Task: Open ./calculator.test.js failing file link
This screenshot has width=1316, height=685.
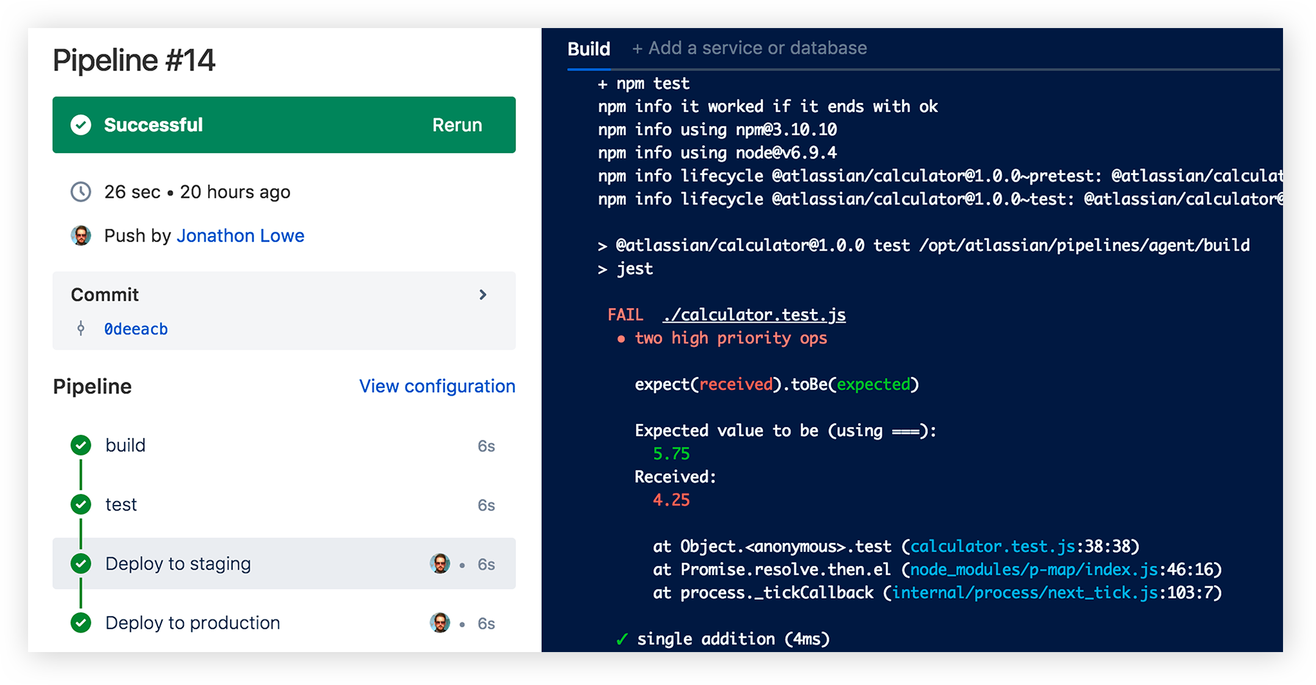Action: click(754, 315)
